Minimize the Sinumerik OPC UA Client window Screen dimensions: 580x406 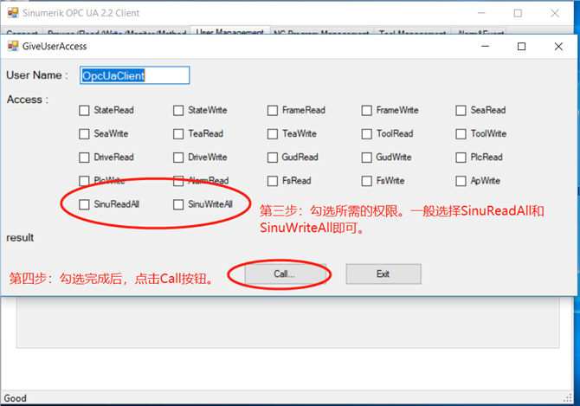[481, 13]
